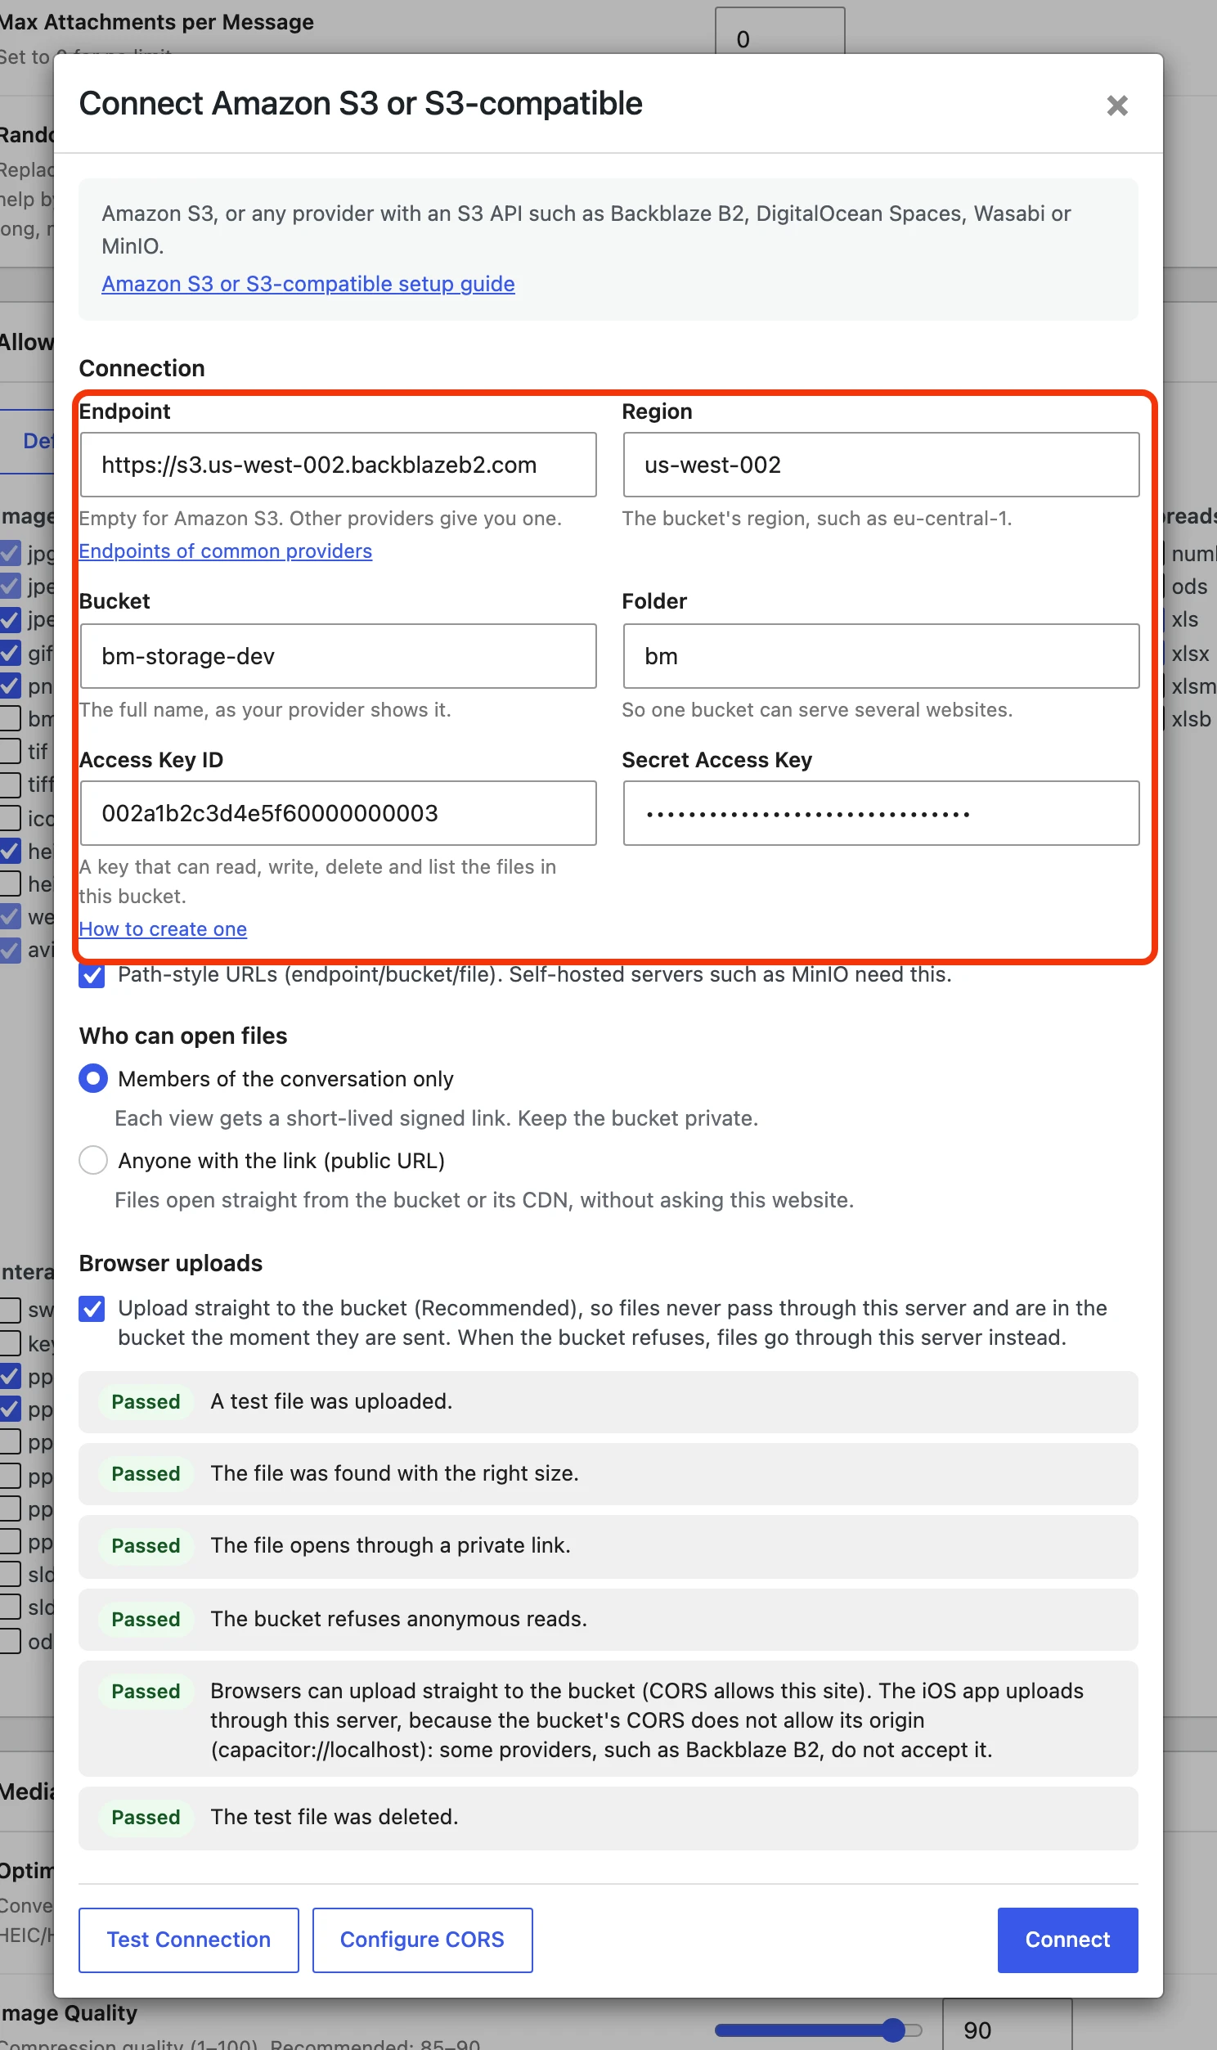Click the Endpoint input field

pyautogui.click(x=338, y=464)
